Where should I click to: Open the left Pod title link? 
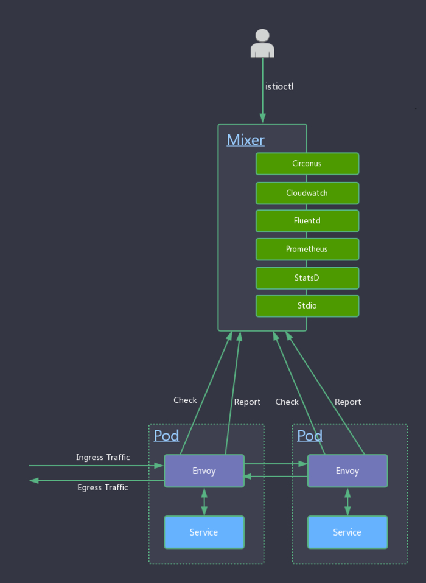click(166, 436)
